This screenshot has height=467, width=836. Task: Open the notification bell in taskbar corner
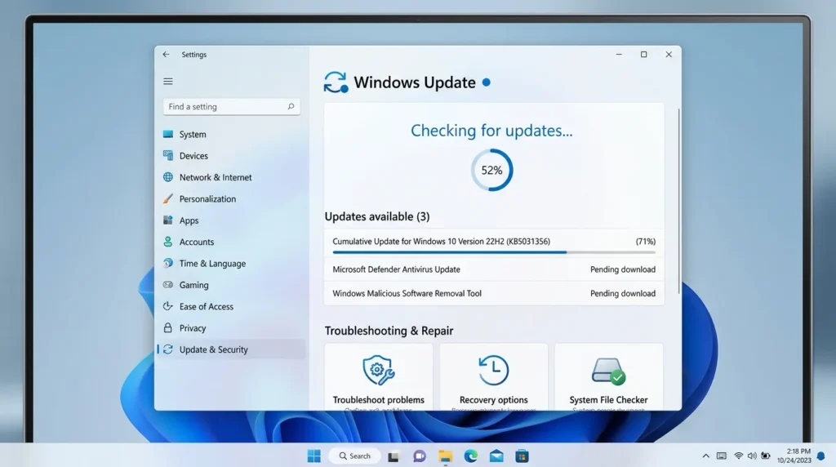(x=821, y=456)
